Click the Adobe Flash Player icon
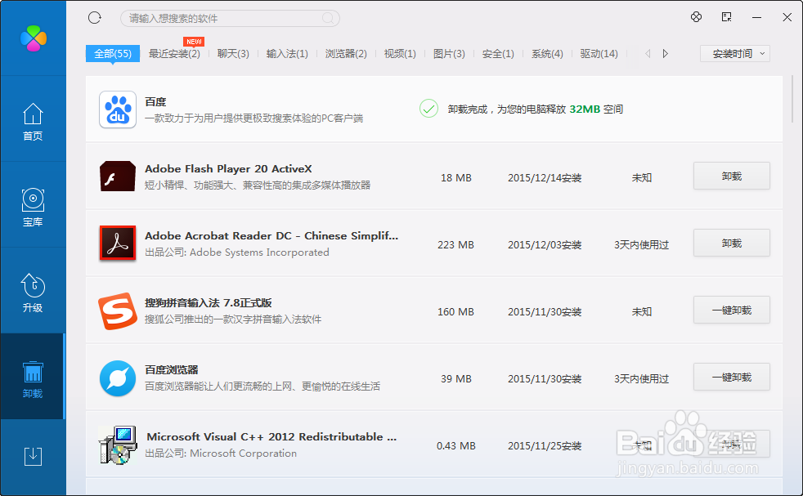 pyautogui.click(x=118, y=176)
